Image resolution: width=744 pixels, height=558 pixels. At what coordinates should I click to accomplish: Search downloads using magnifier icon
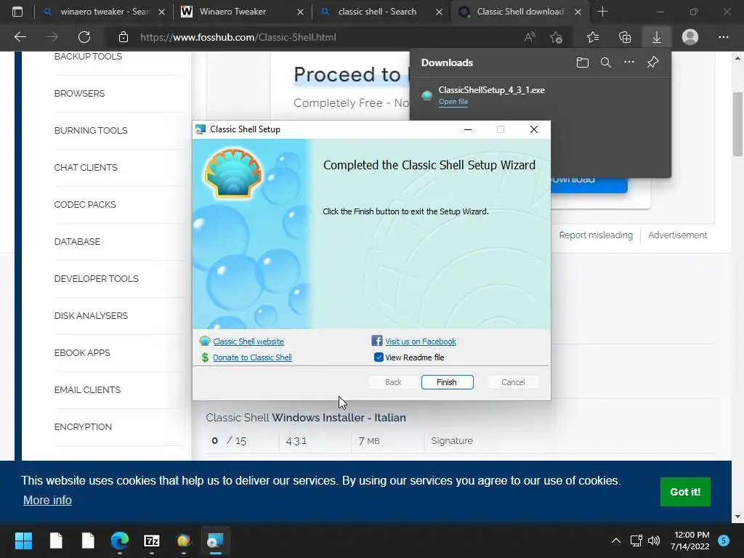[605, 62]
